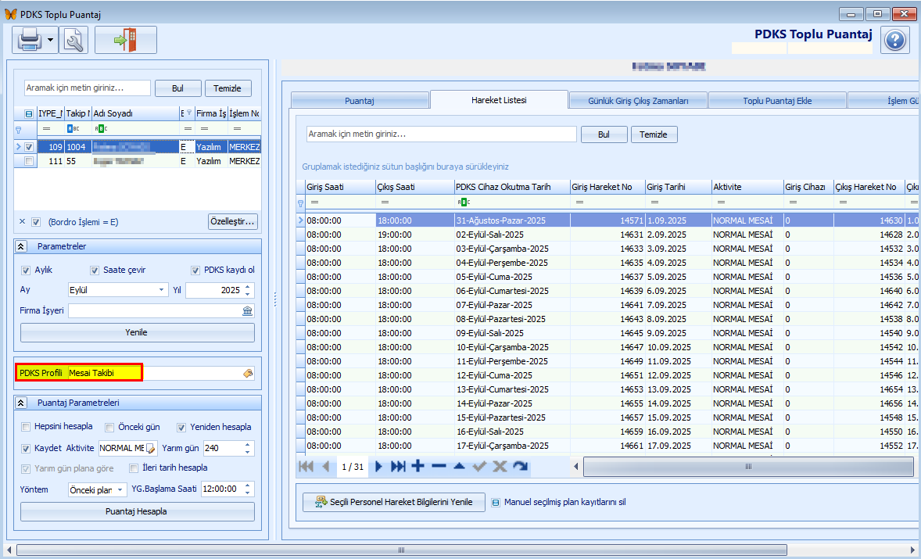This screenshot has height=559, width=921.
Task: Add new record with plus icon
Action: pos(418,467)
